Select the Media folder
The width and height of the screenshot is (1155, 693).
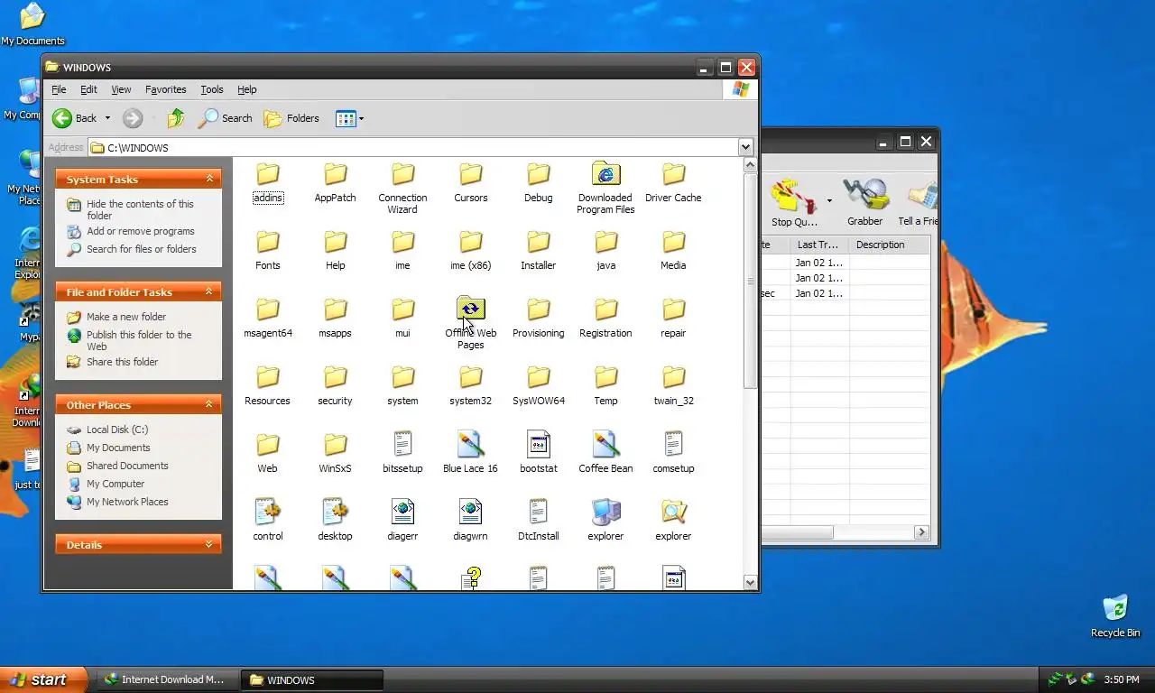[673, 249]
